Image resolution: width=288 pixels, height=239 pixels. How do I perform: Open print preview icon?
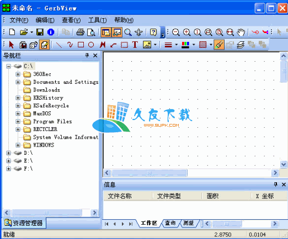(x=91, y=32)
